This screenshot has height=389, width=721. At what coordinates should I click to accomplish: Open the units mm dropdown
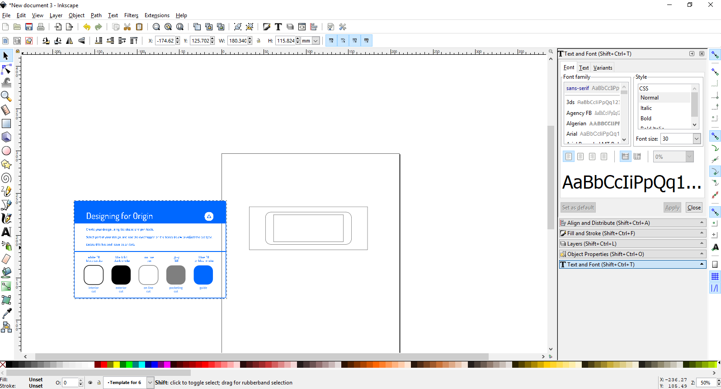coord(316,41)
